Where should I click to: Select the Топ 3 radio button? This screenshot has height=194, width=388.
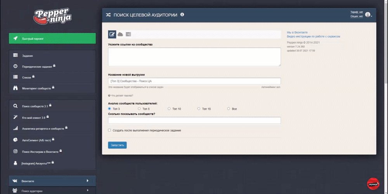[109, 109]
